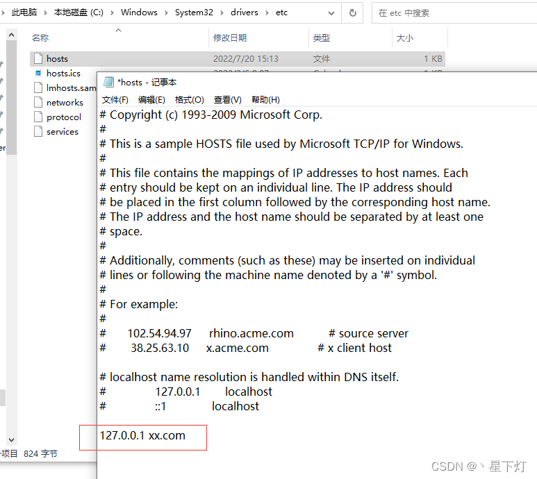Click the '# source server' comment
The image size is (537, 479).
pos(368,334)
